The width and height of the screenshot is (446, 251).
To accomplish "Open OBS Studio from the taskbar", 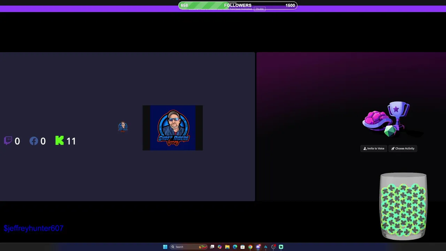I will (x=274, y=247).
